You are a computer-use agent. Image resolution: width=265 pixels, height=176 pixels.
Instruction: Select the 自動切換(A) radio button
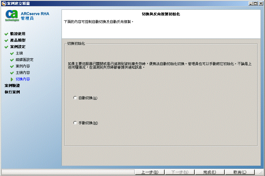75,98
